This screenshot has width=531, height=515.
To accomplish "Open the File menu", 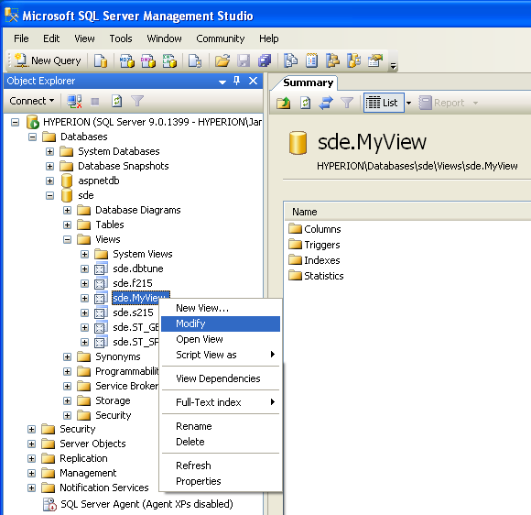I will (21, 38).
